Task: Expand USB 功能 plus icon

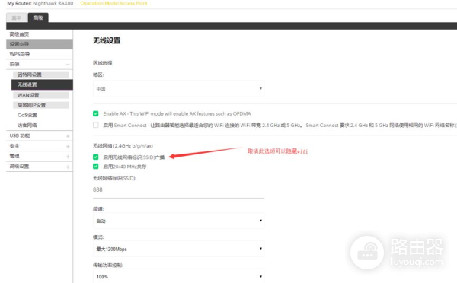Action: click(x=68, y=136)
